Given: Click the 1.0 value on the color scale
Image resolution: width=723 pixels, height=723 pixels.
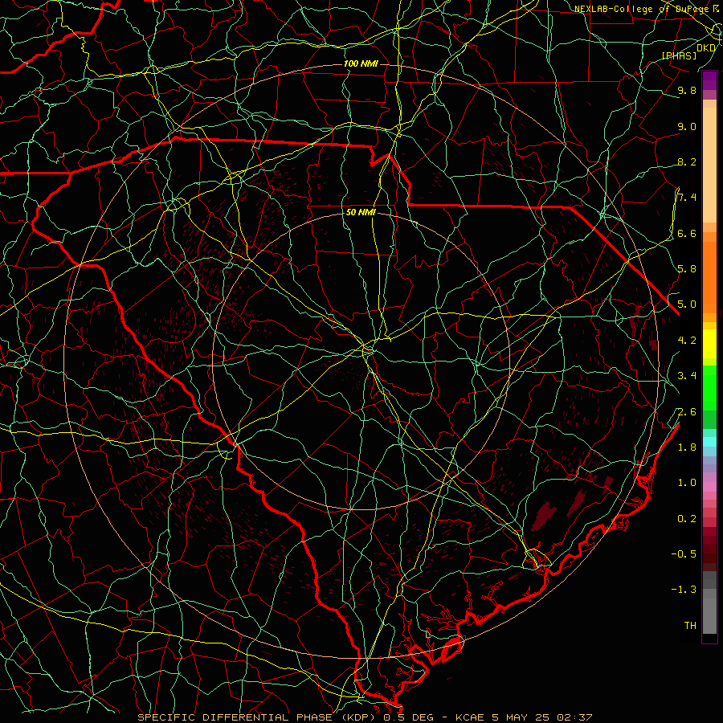Looking at the screenshot, I should [x=687, y=483].
